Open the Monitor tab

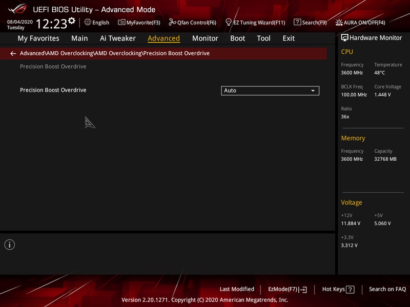pos(205,38)
